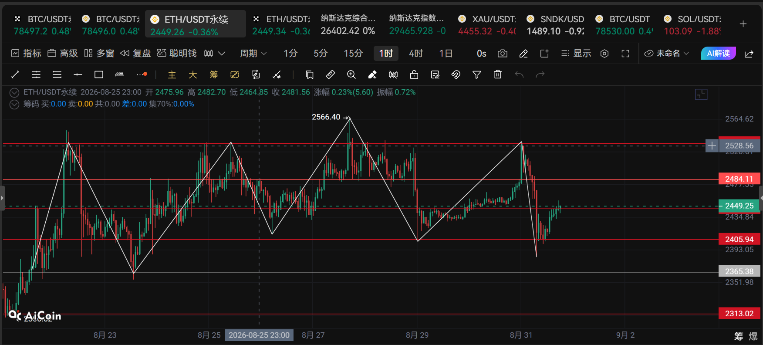763x345 pixels.
Task: Open the 纳斯达克指数 tab
Action: (417, 25)
